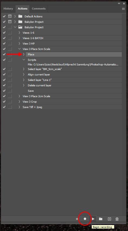128x231 pixels.
Task: Click the Begin recording button
Action: pyautogui.click(x=85, y=219)
